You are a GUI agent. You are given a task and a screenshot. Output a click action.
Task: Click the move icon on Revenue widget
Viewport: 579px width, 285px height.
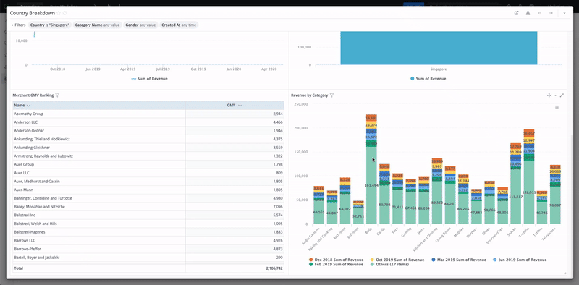(x=549, y=95)
